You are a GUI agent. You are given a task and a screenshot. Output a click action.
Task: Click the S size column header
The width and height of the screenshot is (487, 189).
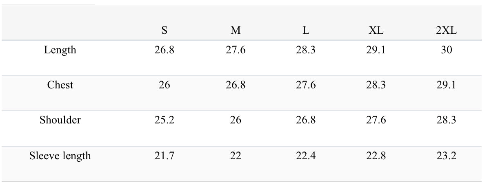click(x=165, y=31)
